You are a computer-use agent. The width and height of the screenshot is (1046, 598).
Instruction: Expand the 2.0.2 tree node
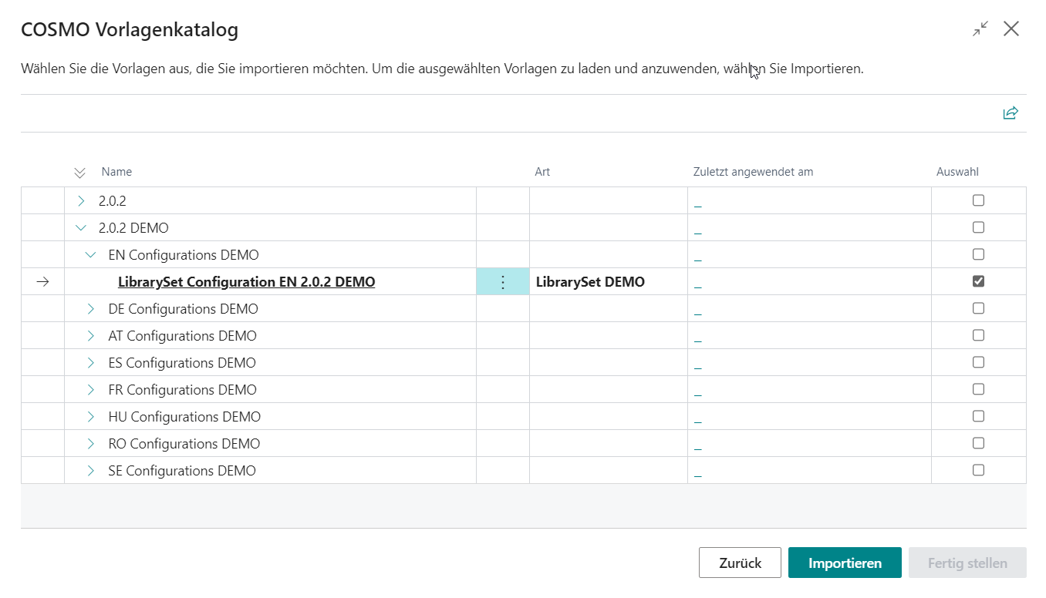pos(82,201)
